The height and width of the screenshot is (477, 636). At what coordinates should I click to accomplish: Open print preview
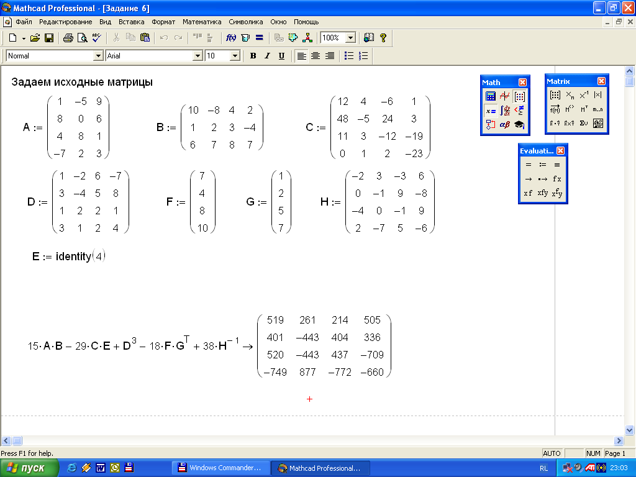(x=83, y=38)
